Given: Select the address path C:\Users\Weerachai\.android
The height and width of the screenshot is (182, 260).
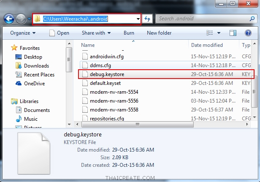Looking at the screenshot, I should (x=76, y=19).
